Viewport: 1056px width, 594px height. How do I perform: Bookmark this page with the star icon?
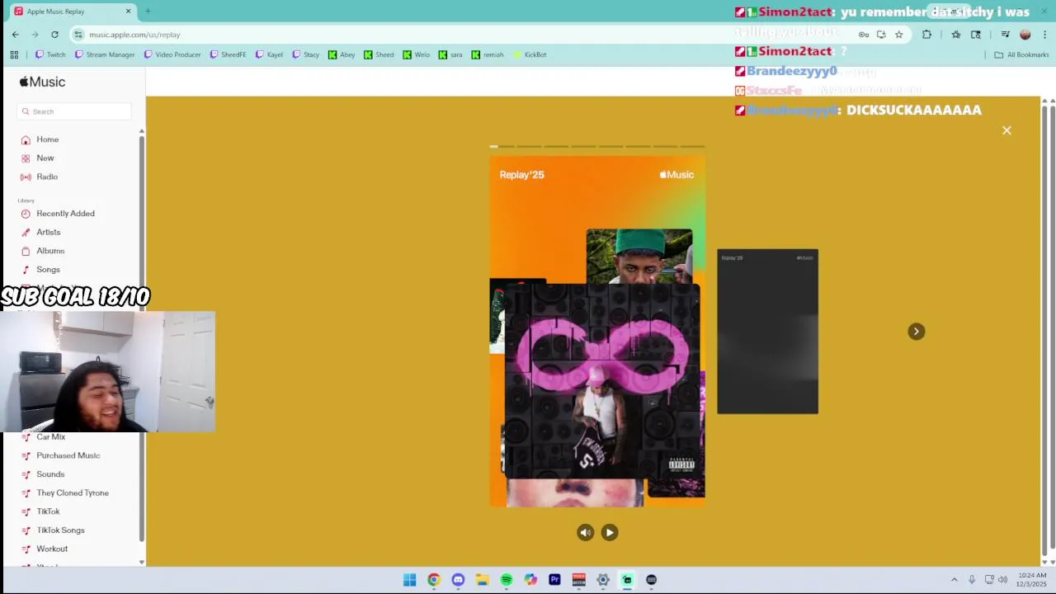tap(898, 35)
